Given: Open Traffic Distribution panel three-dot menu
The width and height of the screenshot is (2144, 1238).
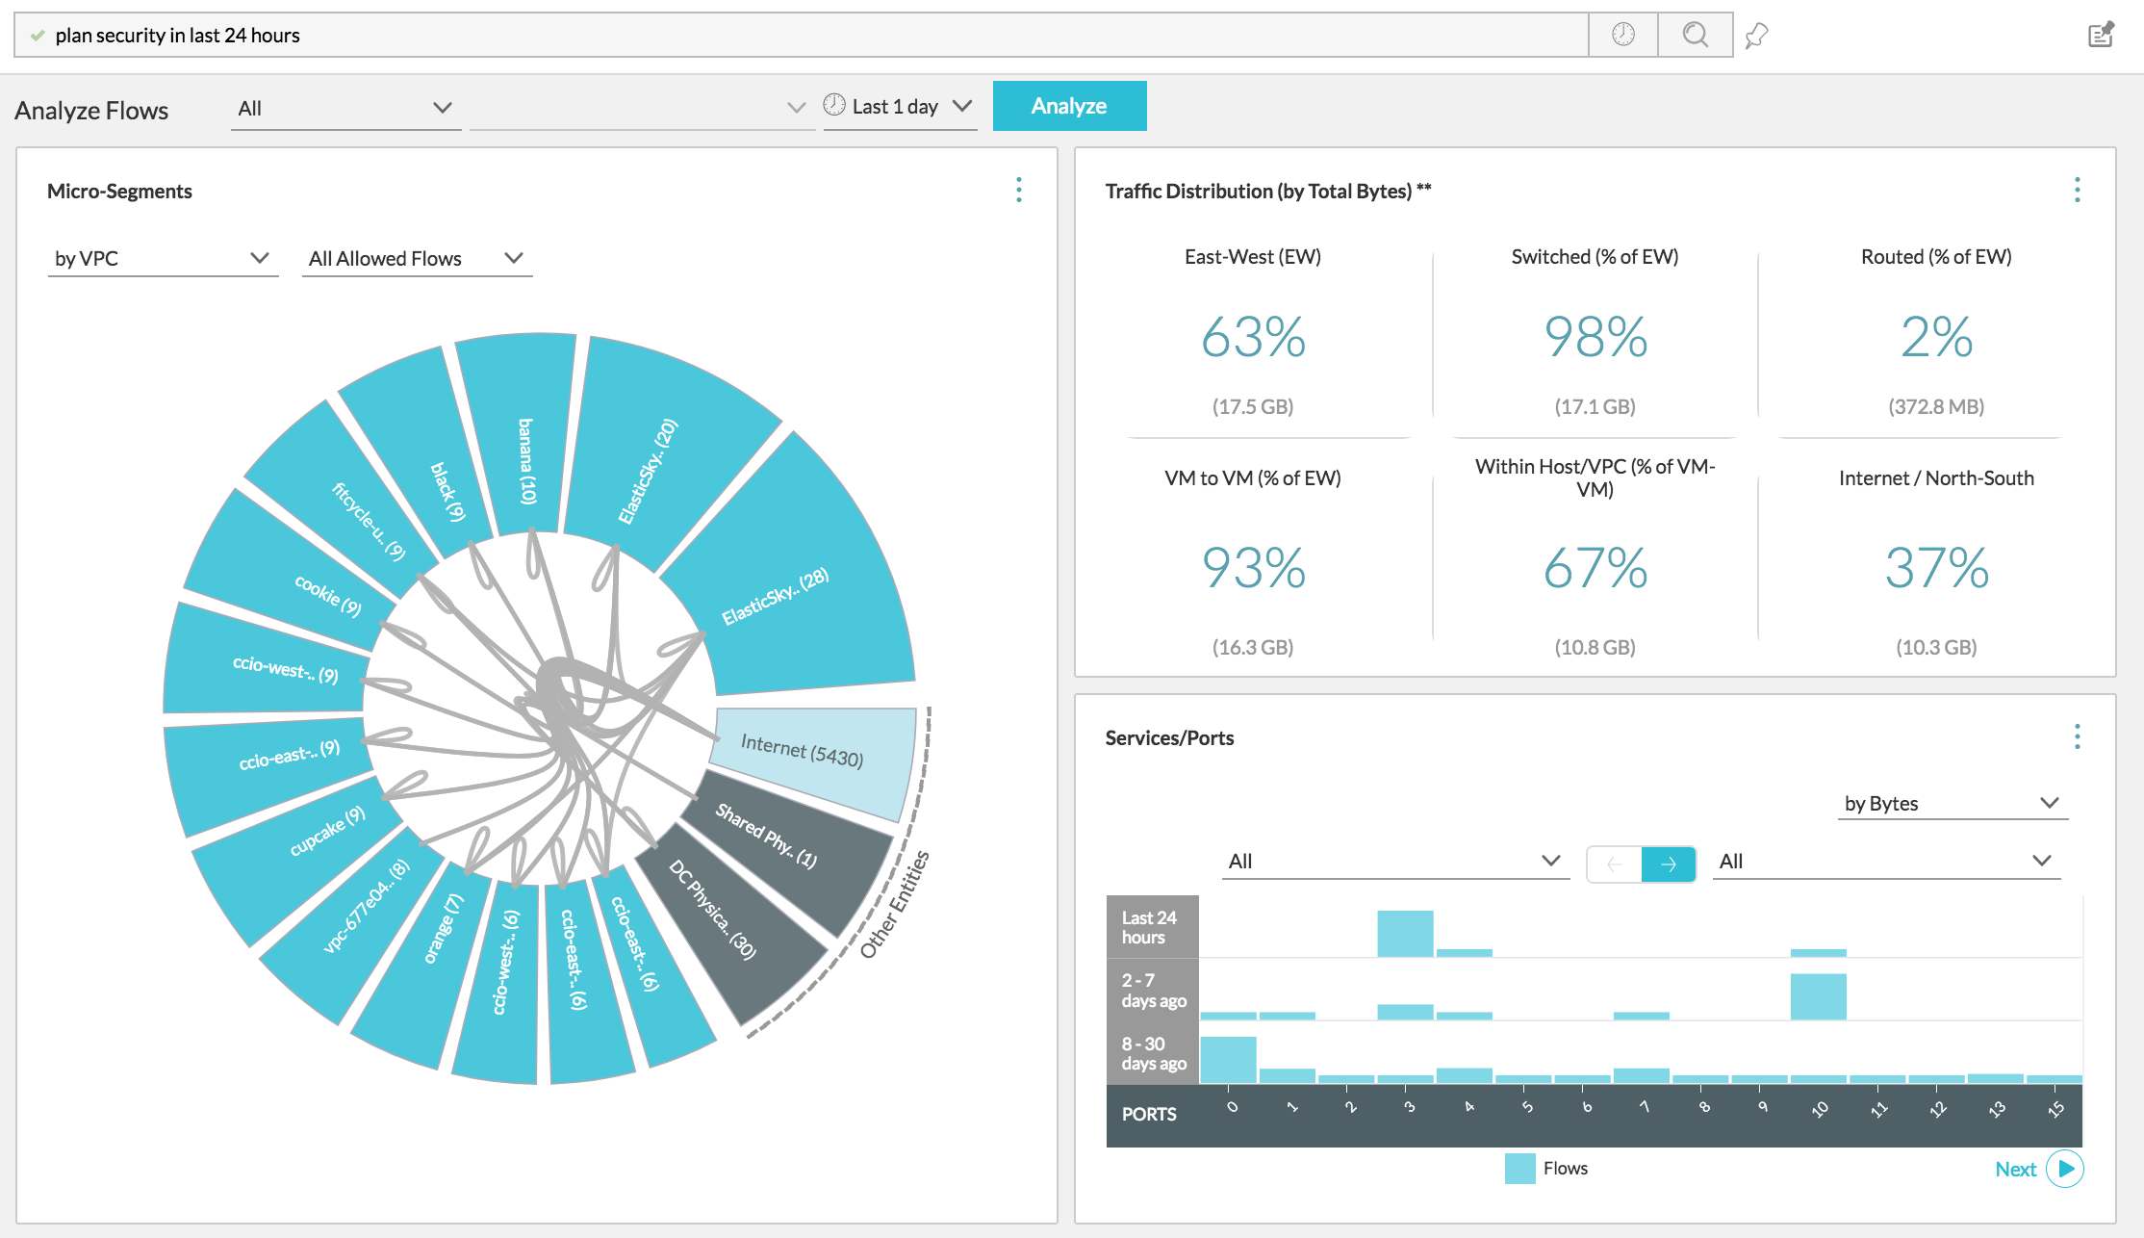Looking at the screenshot, I should [2077, 190].
